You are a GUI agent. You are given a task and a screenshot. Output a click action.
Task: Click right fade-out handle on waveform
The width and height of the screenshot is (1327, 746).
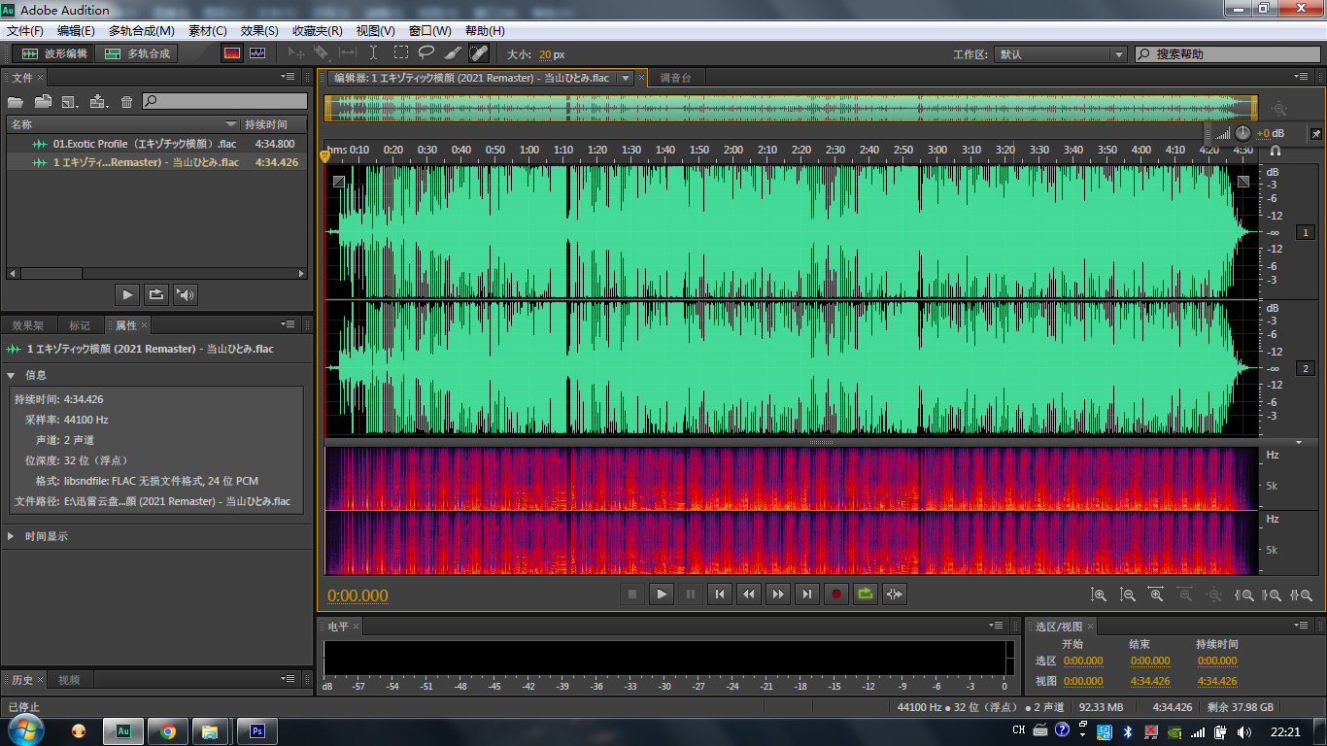tap(1243, 181)
